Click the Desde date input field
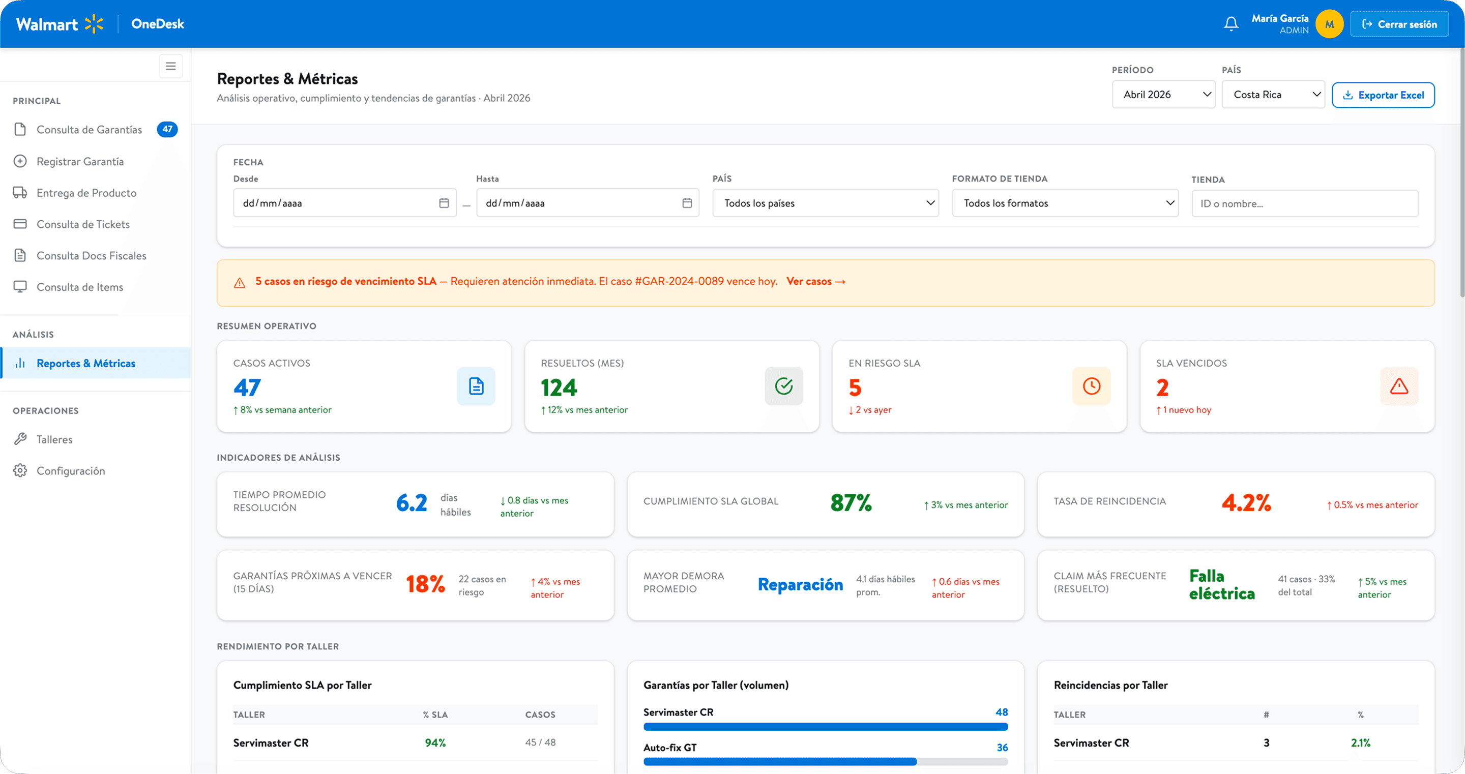The image size is (1465, 774). tap(345, 203)
